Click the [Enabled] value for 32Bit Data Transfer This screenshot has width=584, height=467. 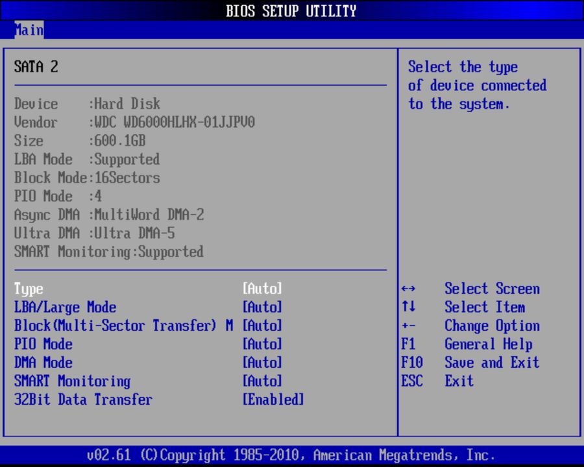(x=273, y=400)
